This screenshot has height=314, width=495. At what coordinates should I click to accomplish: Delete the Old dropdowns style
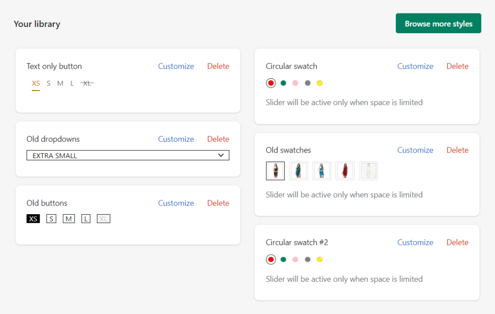coord(218,139)
